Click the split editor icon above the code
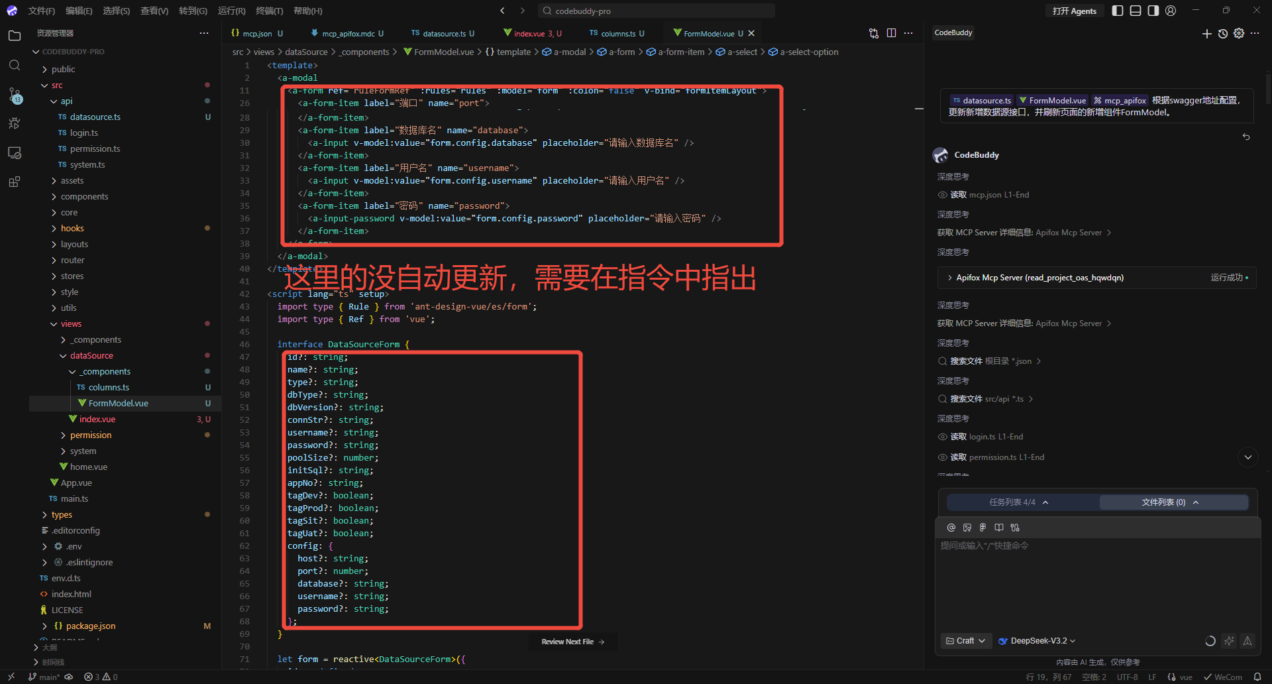The height and width of the screenshot is (684, 1272). pos(891,33)
